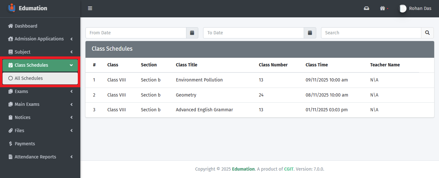Expand Attendance Reports chevron

tap(71, 157)
